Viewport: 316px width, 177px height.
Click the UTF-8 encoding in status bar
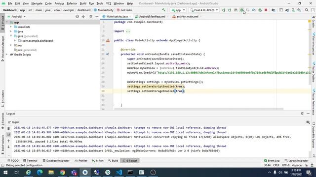pyautogui.click(x=286, y=165)
